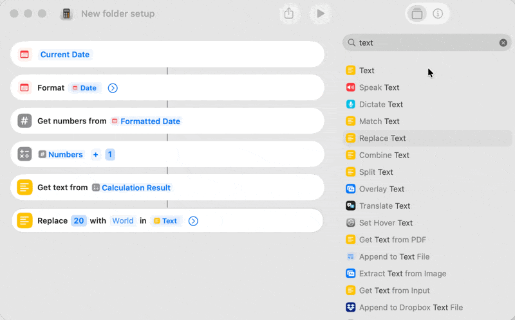Add the Dictate Text action
This screenshot has width=515, height=320.
click(427, 104)
